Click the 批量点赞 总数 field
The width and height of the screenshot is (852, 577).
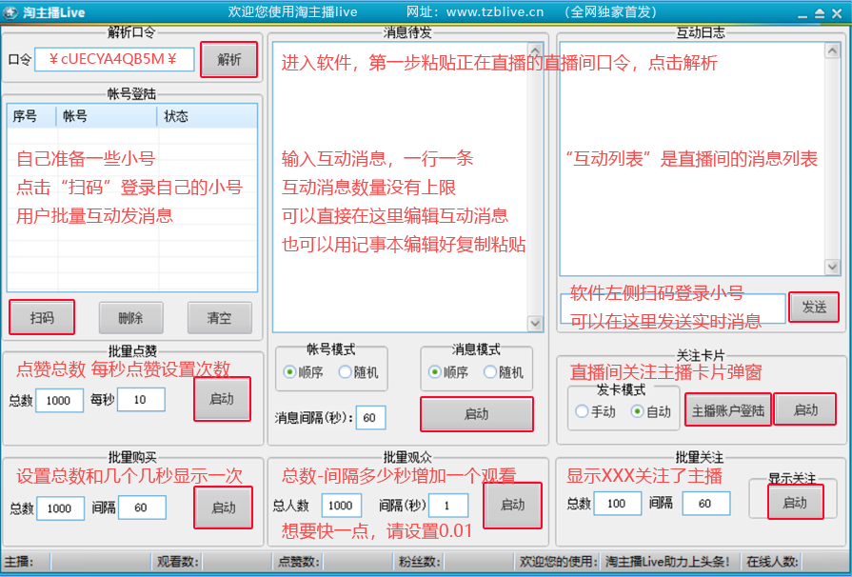tap(59, 401)
